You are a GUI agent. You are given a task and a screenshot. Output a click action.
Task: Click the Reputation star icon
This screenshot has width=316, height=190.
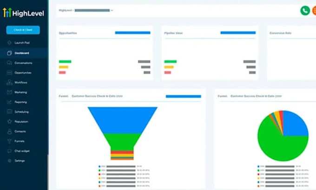pyautogui.click(x=9, y=122)
